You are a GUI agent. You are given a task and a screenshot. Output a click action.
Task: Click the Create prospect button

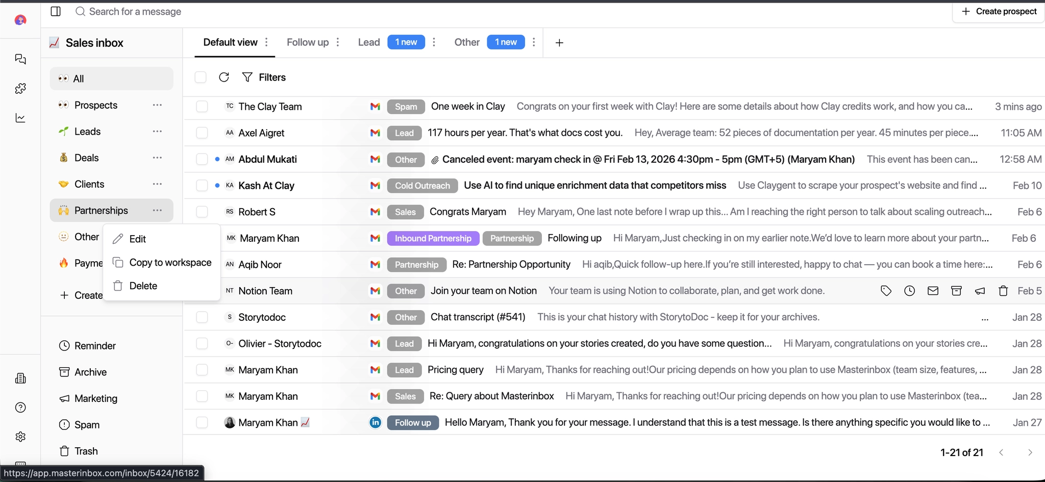point(999,11)
